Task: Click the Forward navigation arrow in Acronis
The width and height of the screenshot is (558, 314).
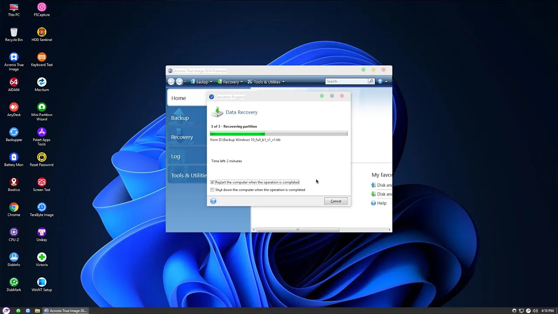Action: [179, 82]
